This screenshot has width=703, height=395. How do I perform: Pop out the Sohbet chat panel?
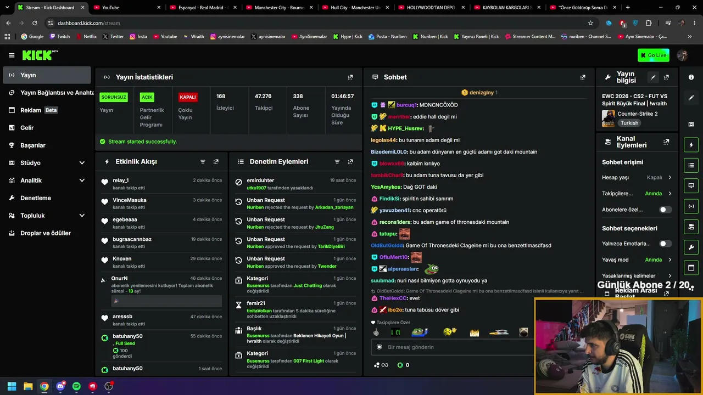coord(583,77)
